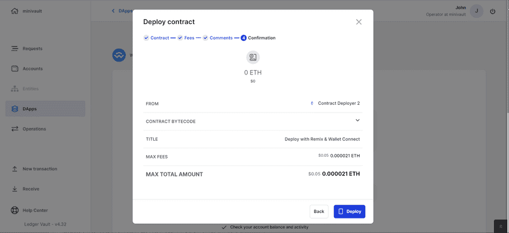The width and height of the screenshot is (509, 233).
Task: Click the Receive download icon
Action: tap(15, 189)
